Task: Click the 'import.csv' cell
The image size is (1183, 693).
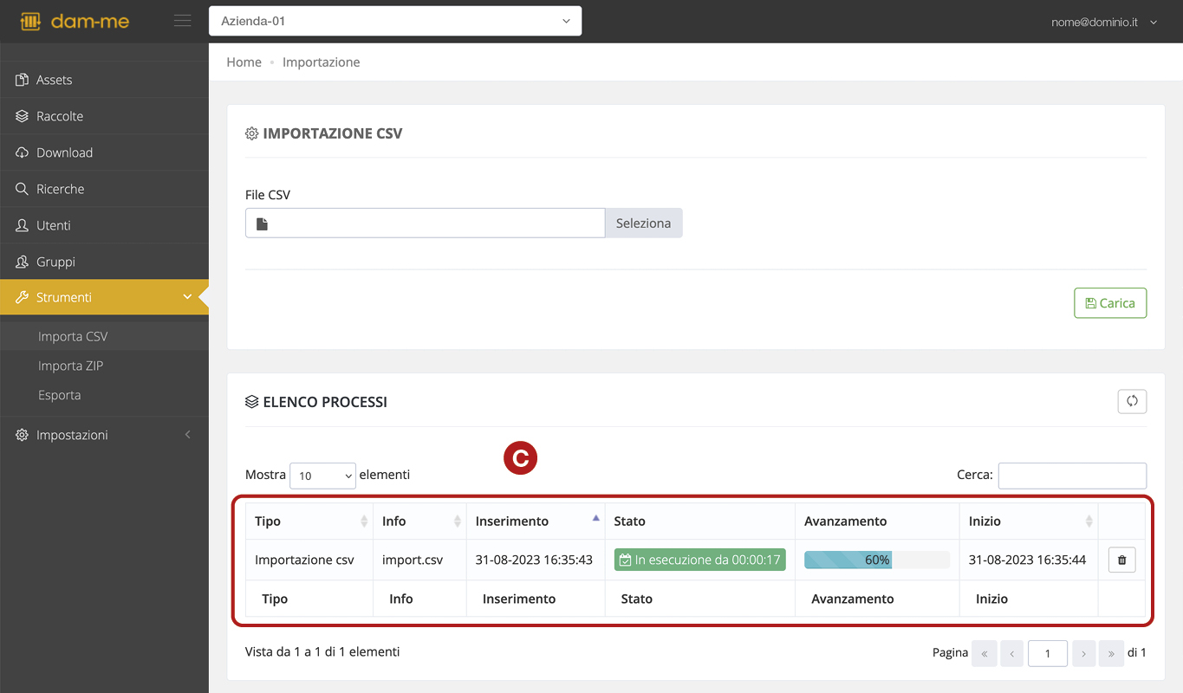Action: click(419, 560)
